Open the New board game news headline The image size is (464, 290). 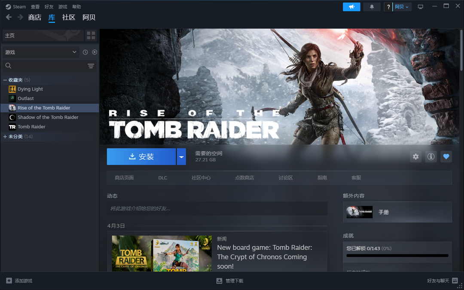(265, 256)
